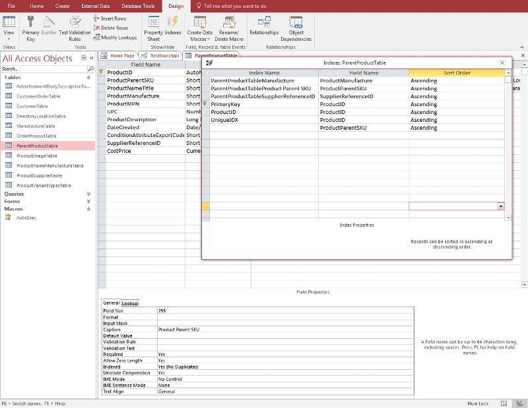Screen dimensions: 528x408
Task: Open the Relationships ribbon tool
Action: [x=264, y=27]
